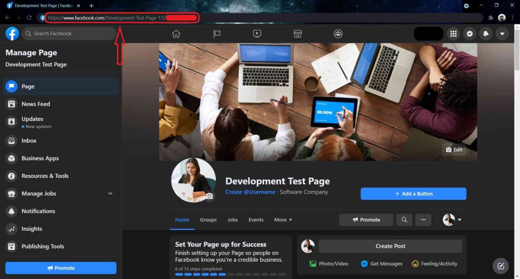This screenshot has height=279, width=520.
Task: Open Updates in the sidebar
Action: pyautogui.click(x=61, y=122)
